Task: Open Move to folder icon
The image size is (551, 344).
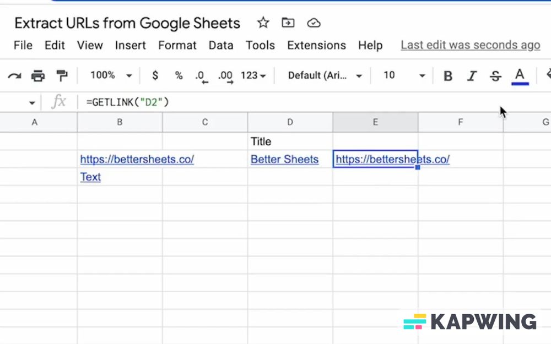Action: tap(288, 23)
